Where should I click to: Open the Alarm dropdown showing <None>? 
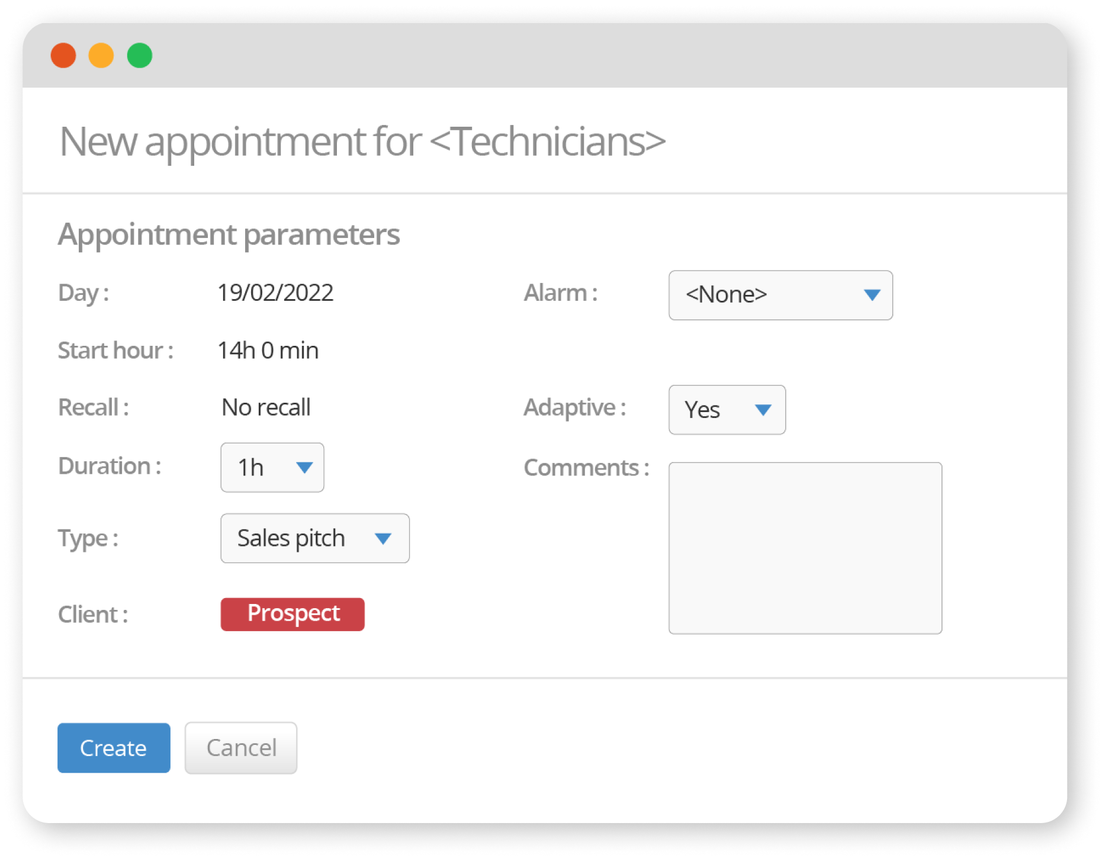tap(780, 295)
